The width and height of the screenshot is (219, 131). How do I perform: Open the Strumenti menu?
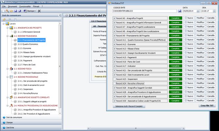[12, 6]
